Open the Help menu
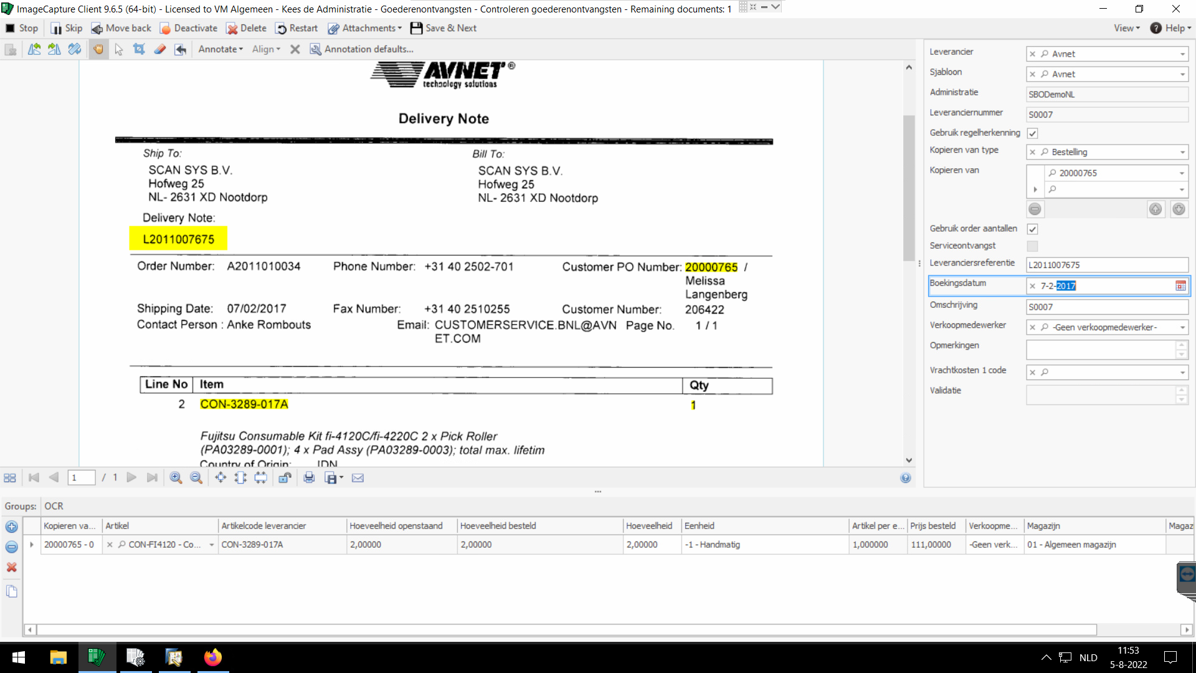The width and height of the screenshot is (1196, 673). (x=1170, y=28)
